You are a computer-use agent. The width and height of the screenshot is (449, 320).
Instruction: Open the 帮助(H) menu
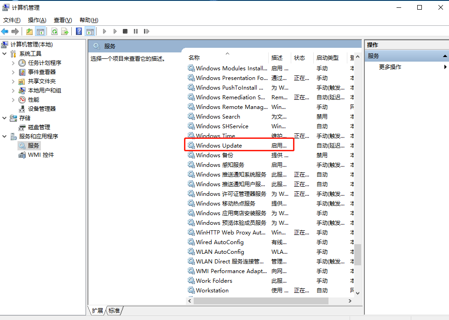(x=89, y=20)
